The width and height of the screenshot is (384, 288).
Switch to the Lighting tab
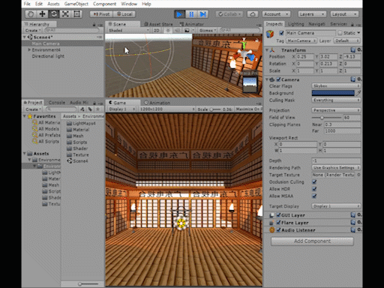pos(295,24)
